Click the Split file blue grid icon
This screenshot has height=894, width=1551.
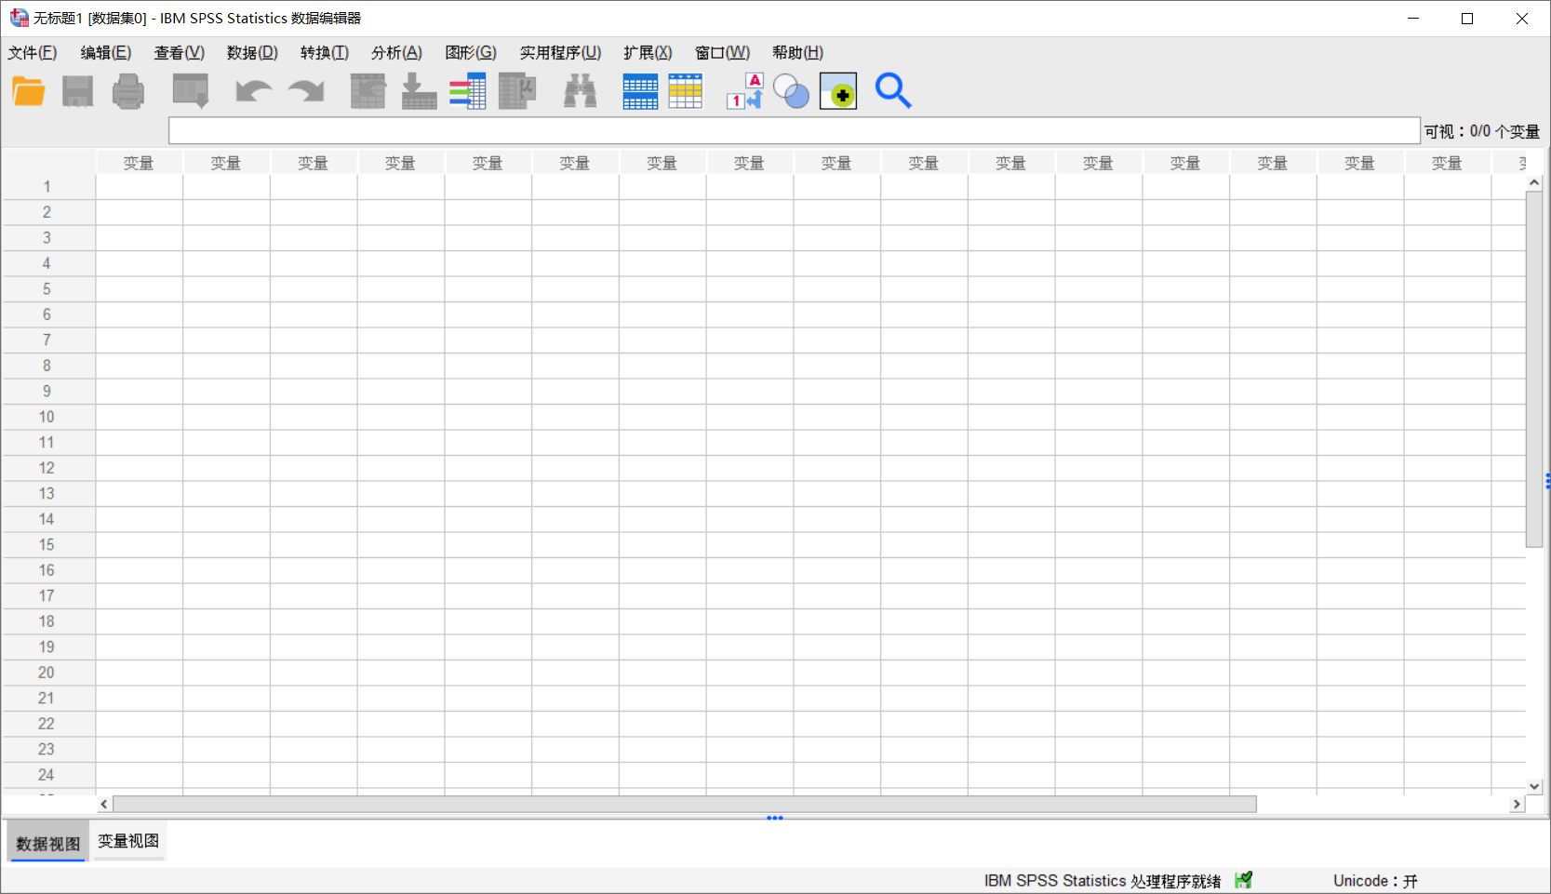[640, 91]
